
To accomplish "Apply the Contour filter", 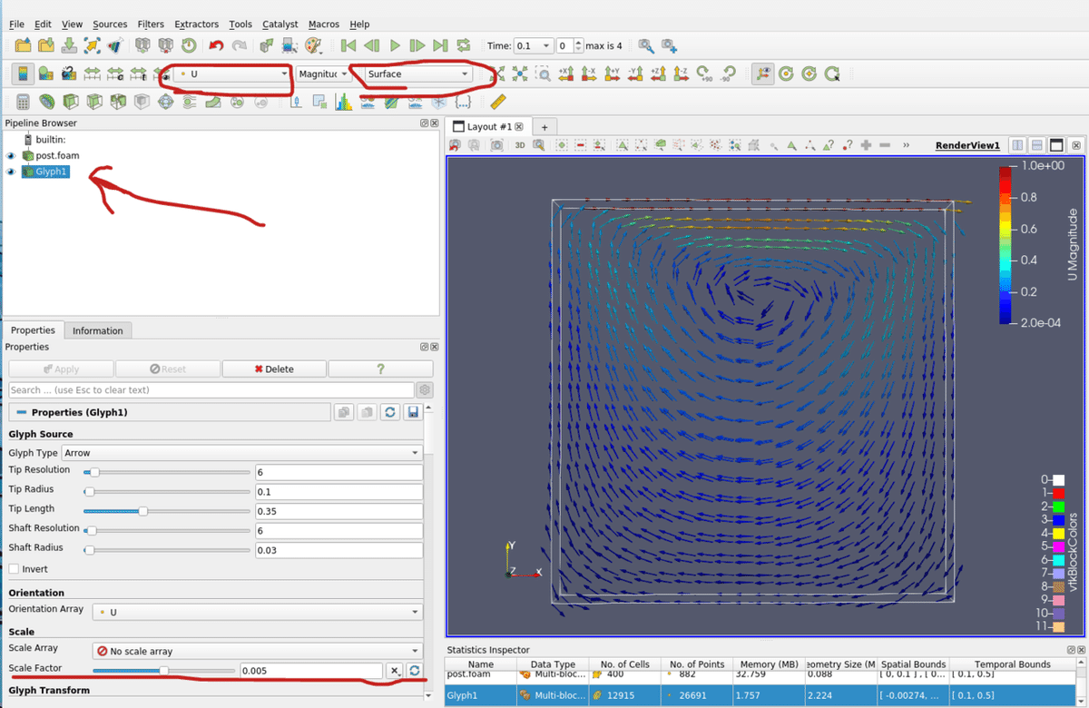I will (46, 103).
